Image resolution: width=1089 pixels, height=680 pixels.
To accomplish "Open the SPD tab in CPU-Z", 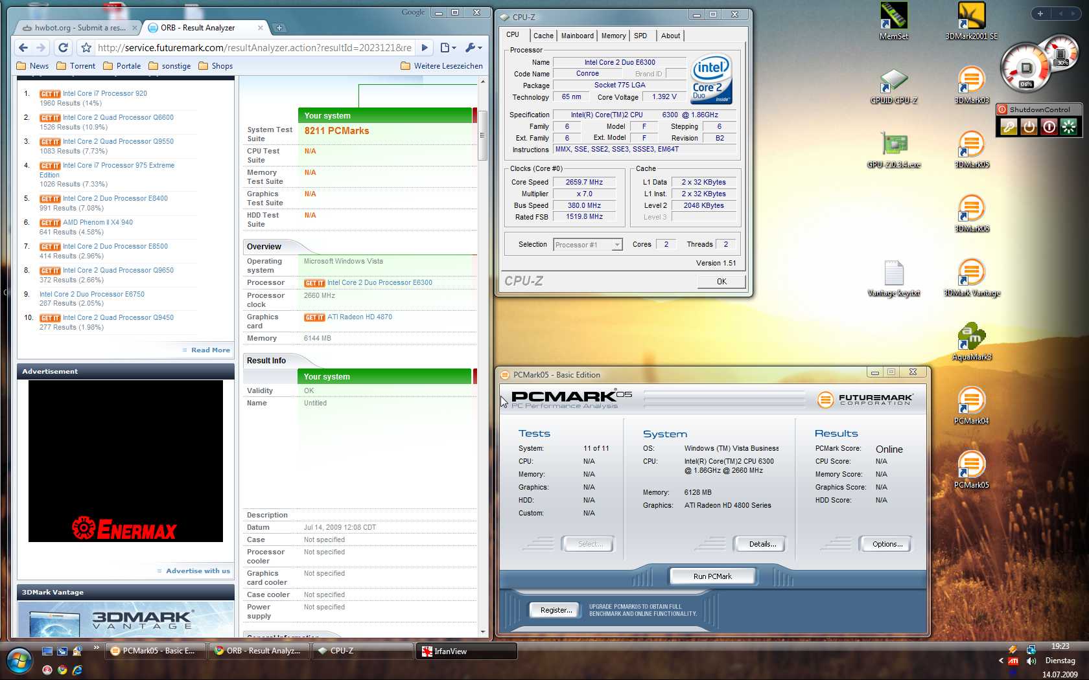I will point(640,36).
